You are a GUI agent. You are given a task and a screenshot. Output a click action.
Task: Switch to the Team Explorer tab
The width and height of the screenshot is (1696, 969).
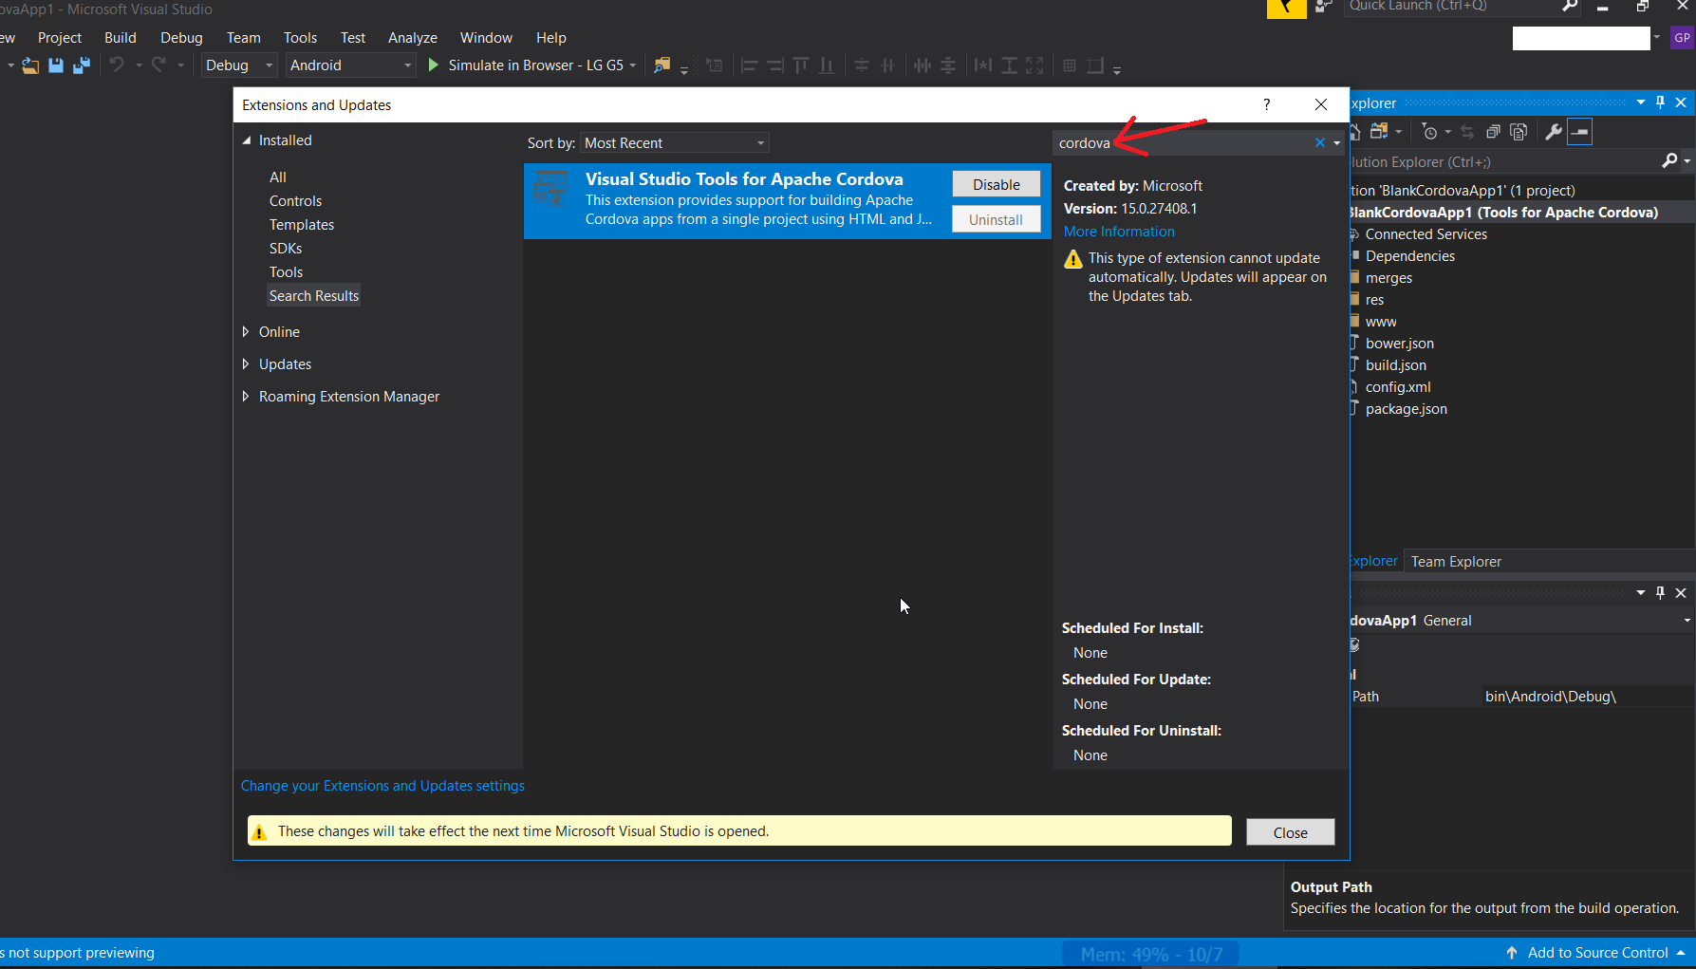[x=1456, y=562]
